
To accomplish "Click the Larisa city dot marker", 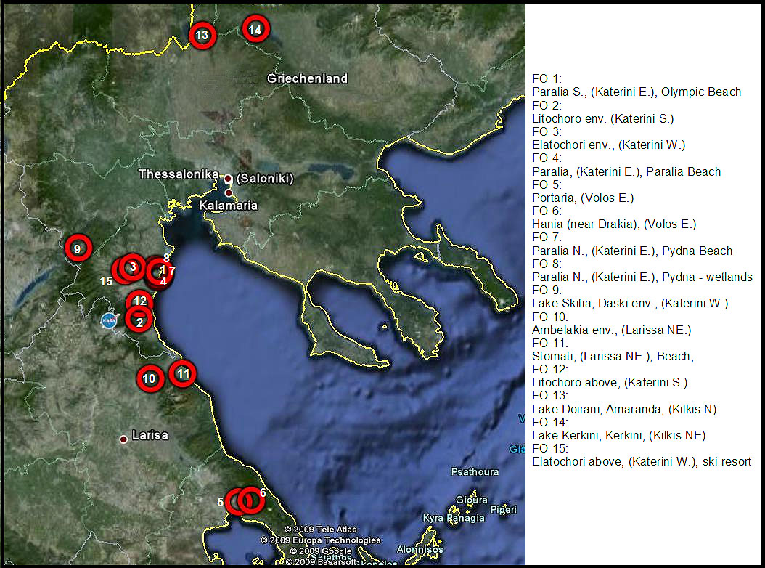I will (124, 439).
